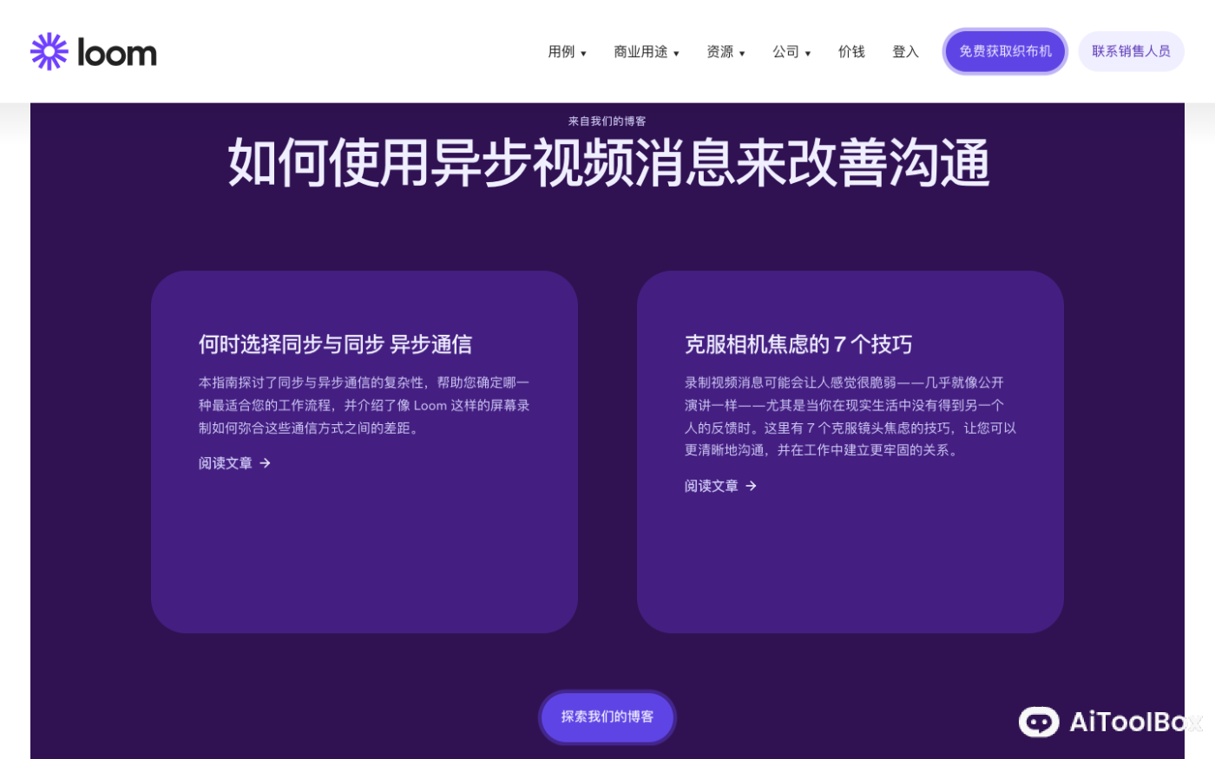Expand the 商业用途 dropdown menu
This screenshot has height=759, width=1215.
[x=646, y=51]
